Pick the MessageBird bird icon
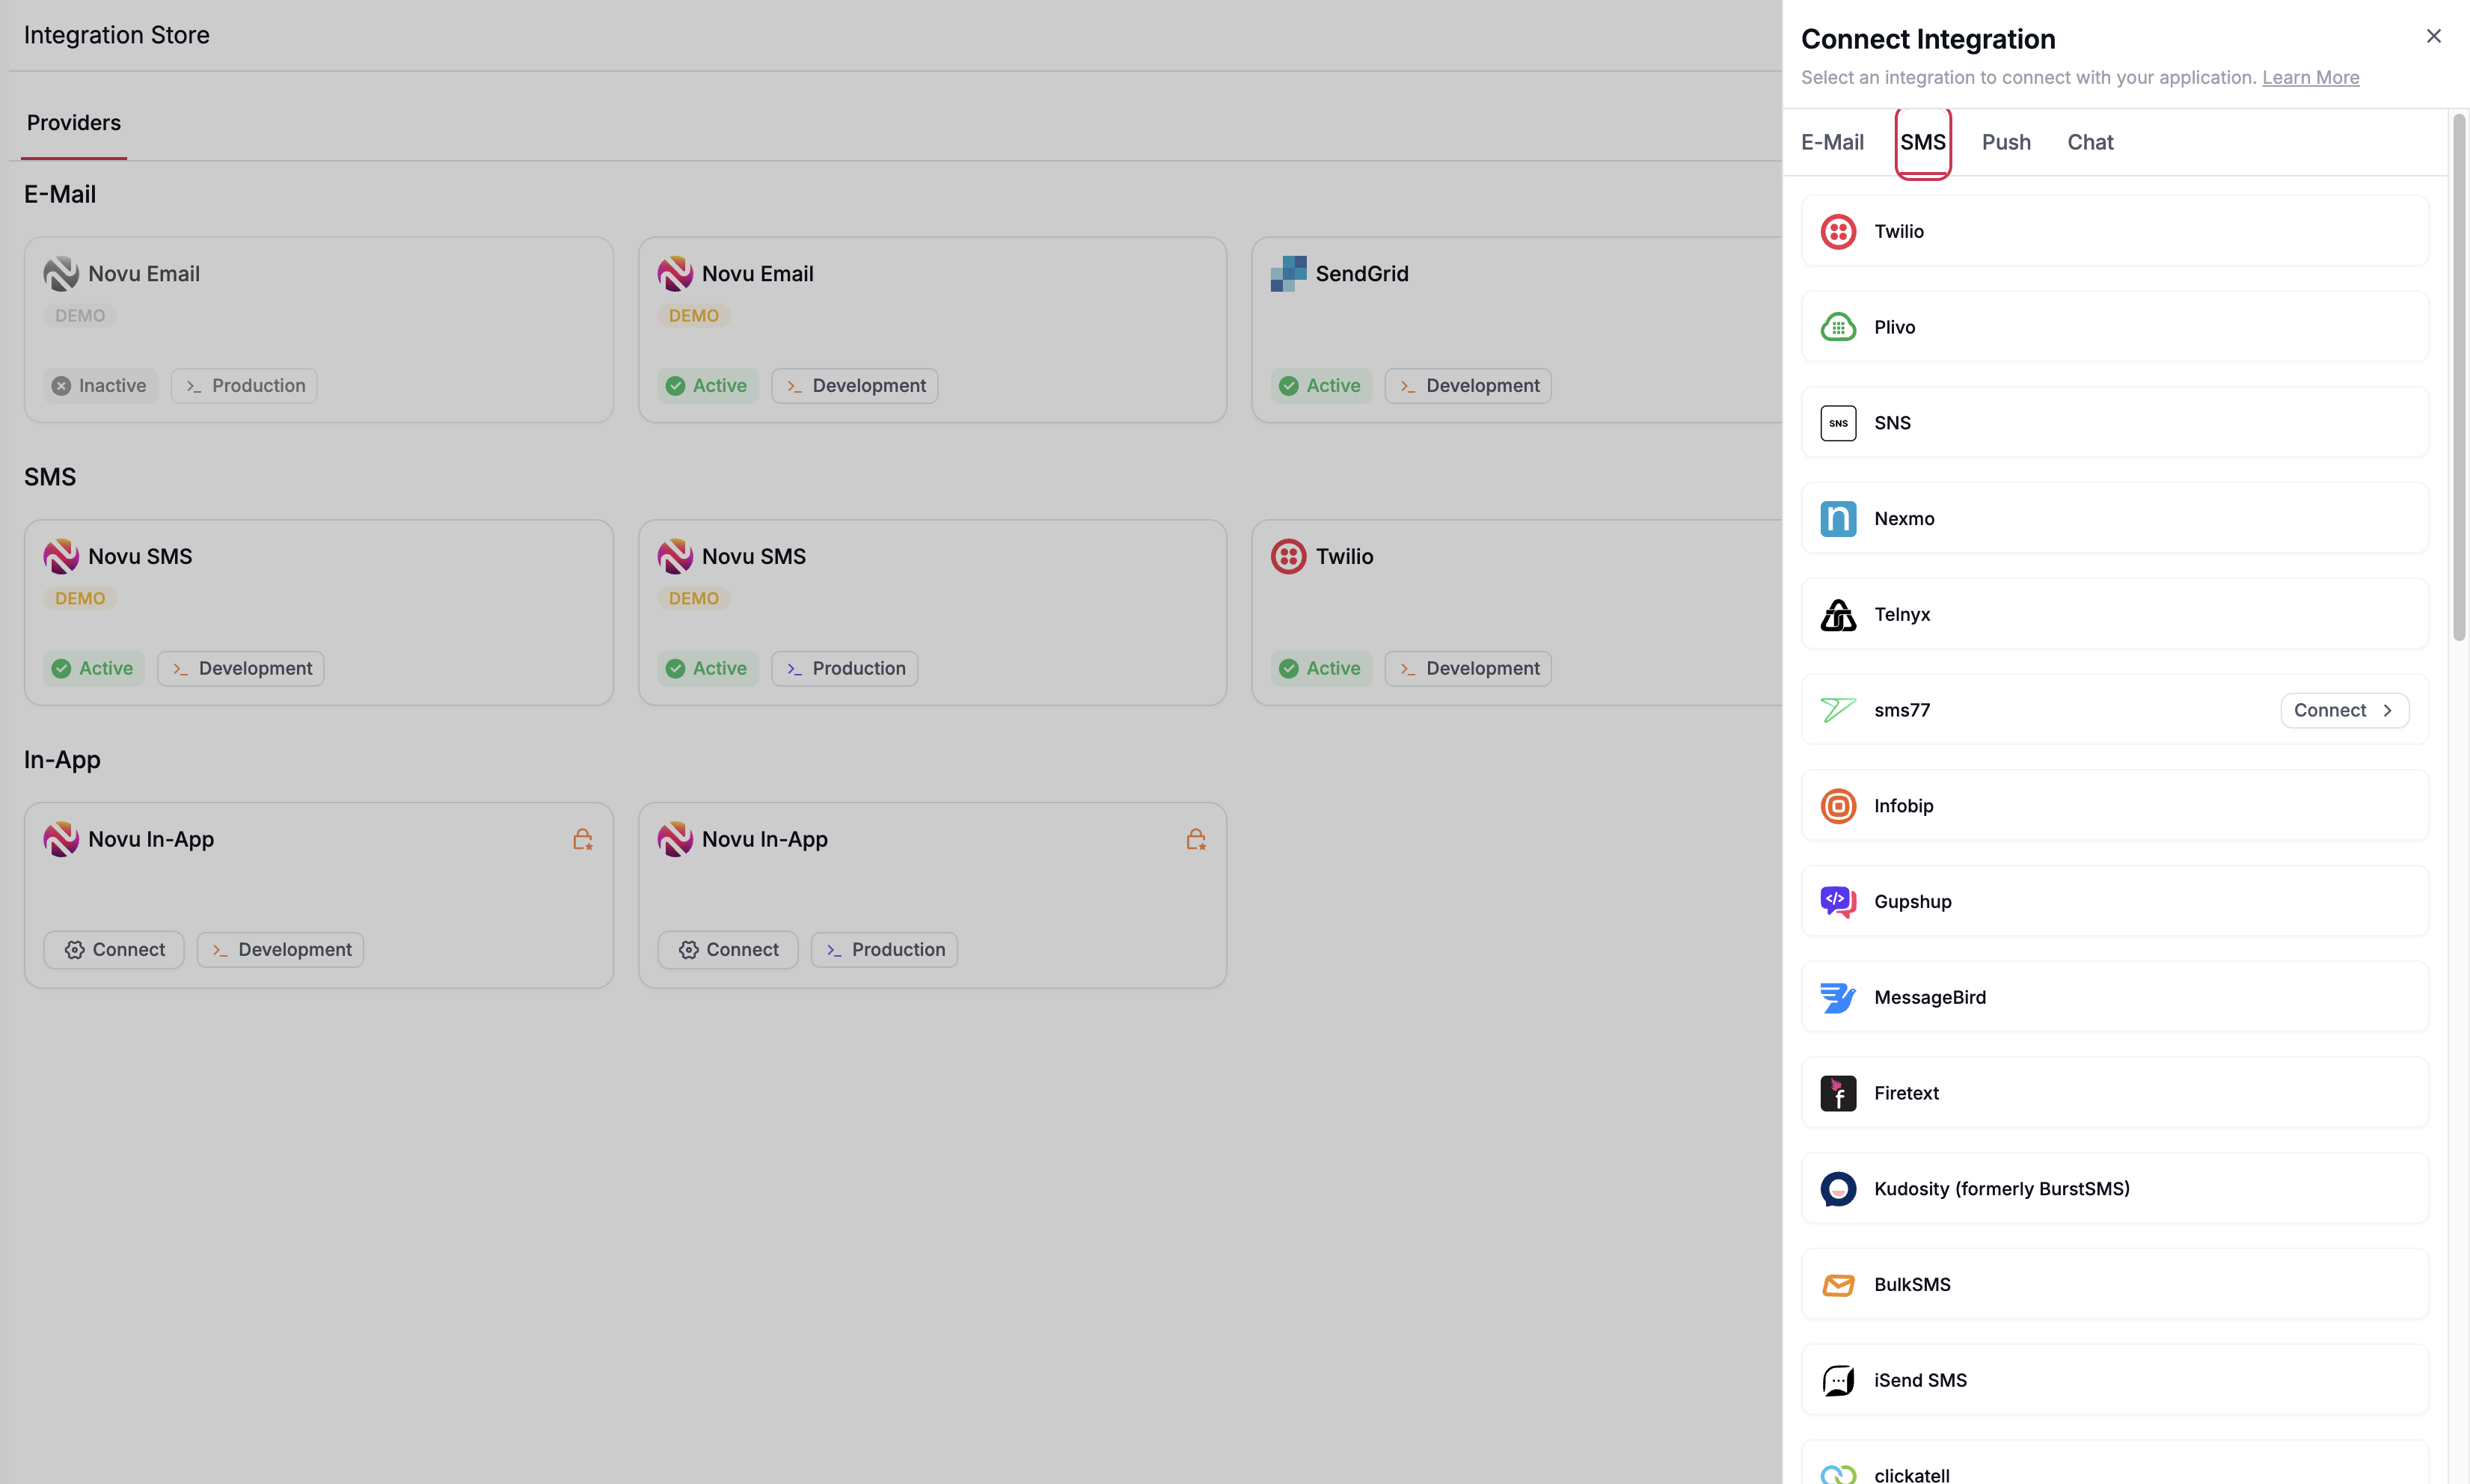Screen dimensions: 2470x1484 (1838, 998)
